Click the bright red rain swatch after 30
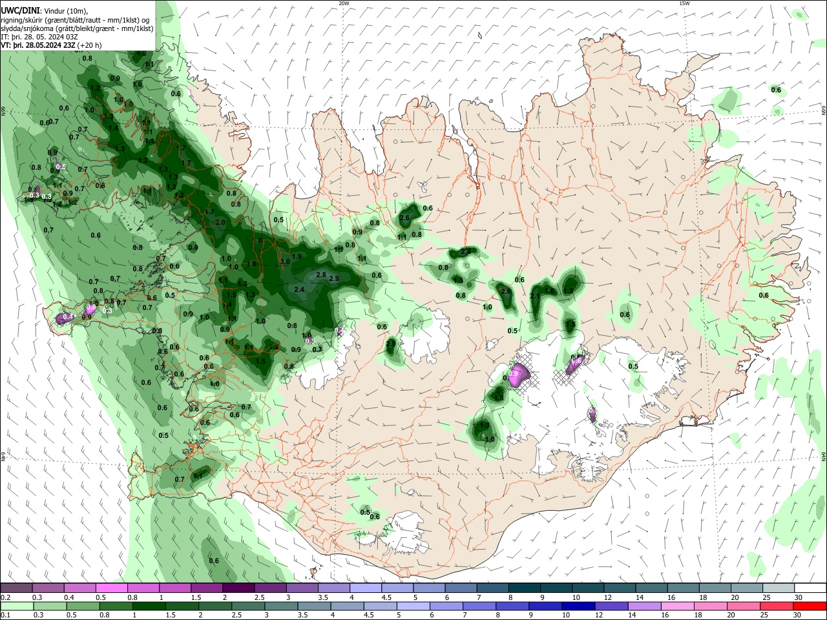This screenshot has height=620, width=827. click(809, 606)
